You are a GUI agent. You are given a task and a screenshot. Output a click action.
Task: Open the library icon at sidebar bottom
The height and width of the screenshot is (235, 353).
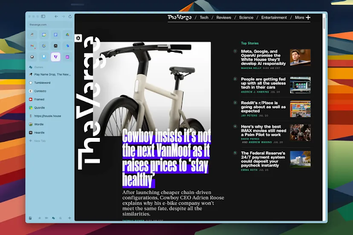(30, 218)
